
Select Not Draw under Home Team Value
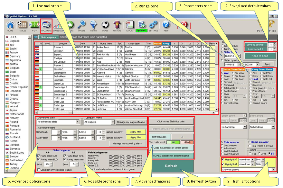[233, 76]
